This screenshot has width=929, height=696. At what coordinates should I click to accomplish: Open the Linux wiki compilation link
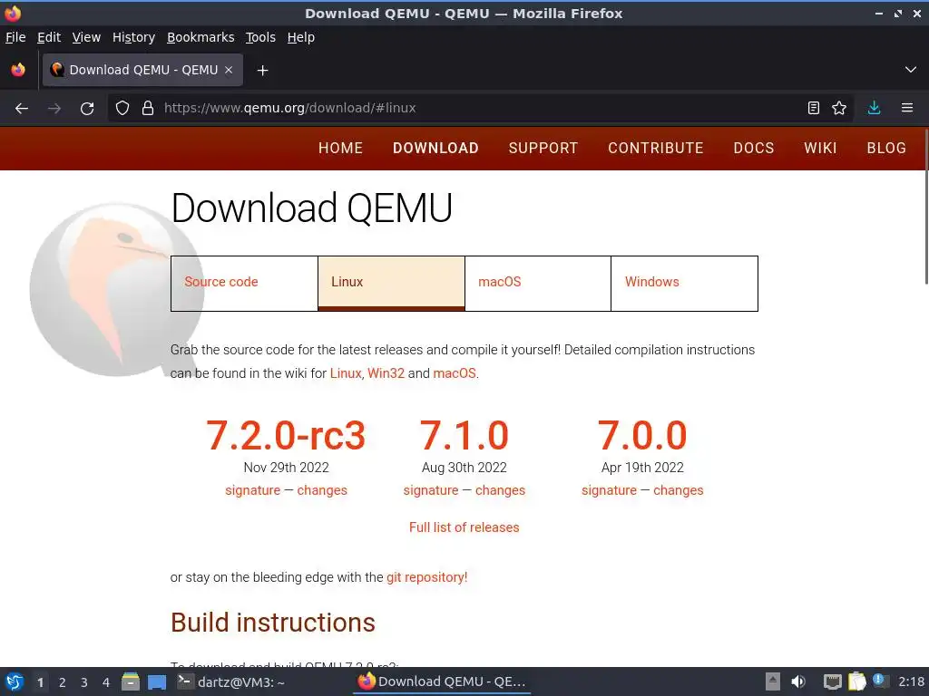(x=346, y=373)
